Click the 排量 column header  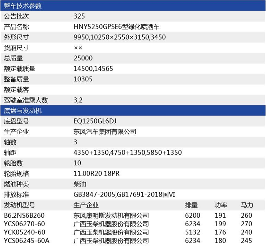tap(191, 205)
